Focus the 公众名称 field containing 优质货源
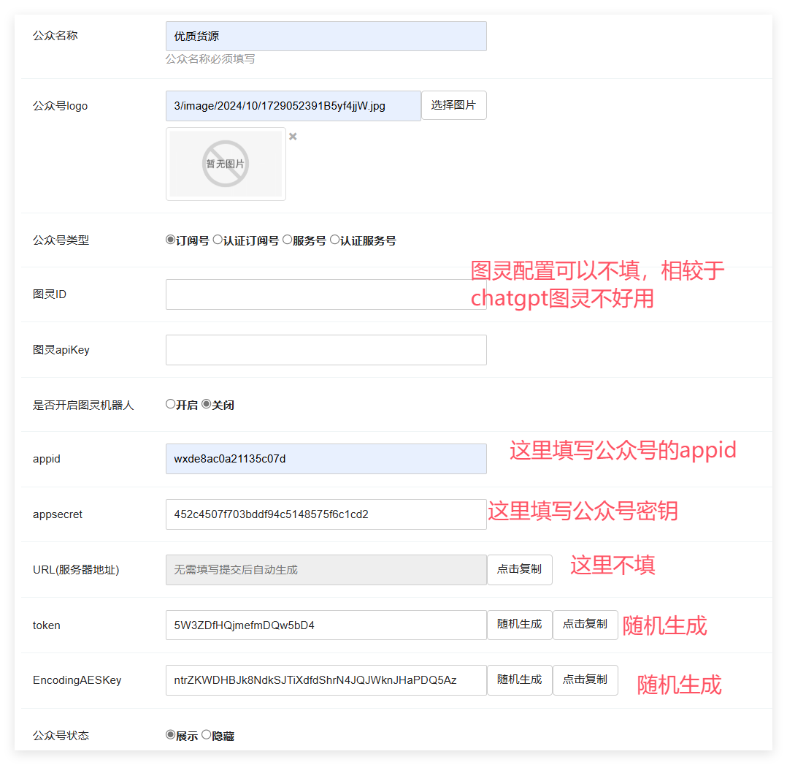This screenshot has height=765, width=787. pos(326,36)
